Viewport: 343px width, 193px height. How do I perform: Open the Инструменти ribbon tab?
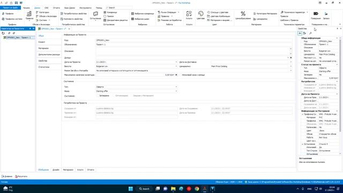click(x=85, y=8)
